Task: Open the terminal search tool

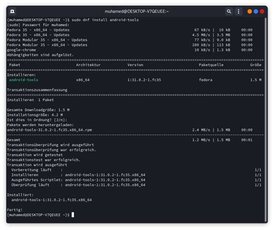Action: [229, 12]
